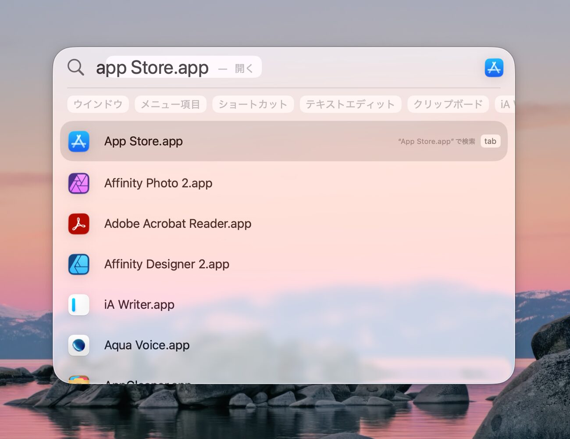The width and height of the screenshot is (570, 439).
Task: Click the "App Store.app"で検索 text
Action: tap(435, 141)
